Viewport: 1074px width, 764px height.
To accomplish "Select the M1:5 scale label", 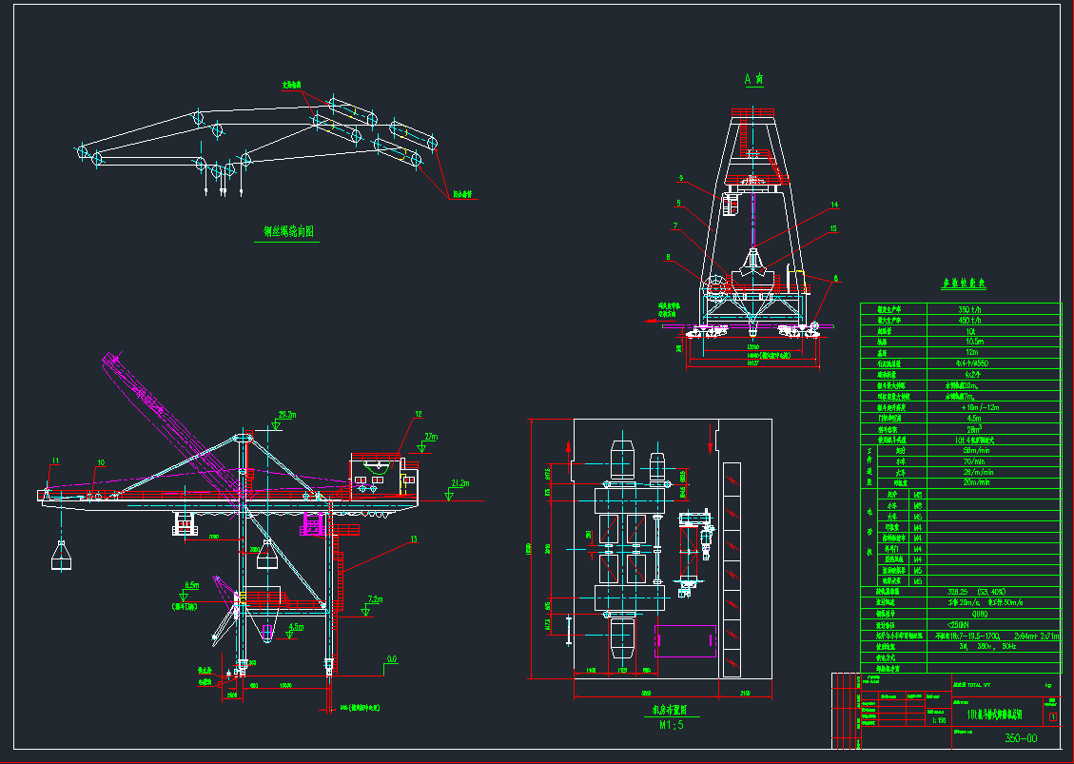I will point(671,723).
